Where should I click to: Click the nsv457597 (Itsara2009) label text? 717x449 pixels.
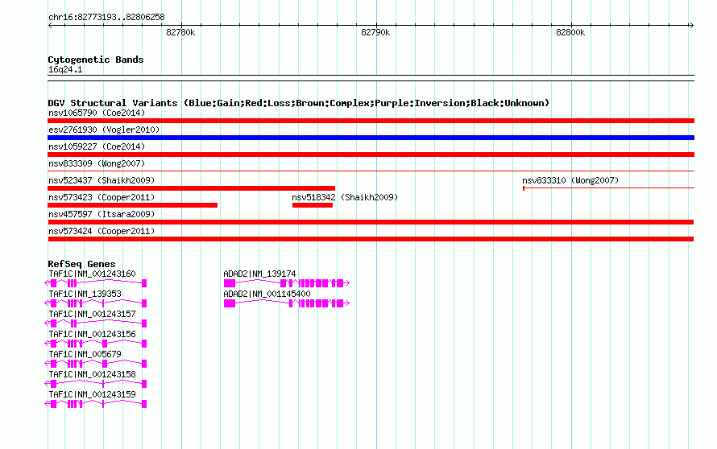coord(102,214)
